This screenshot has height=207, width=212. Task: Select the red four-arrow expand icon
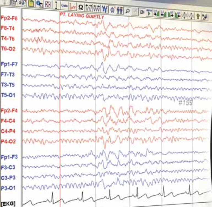pos(48,5)
